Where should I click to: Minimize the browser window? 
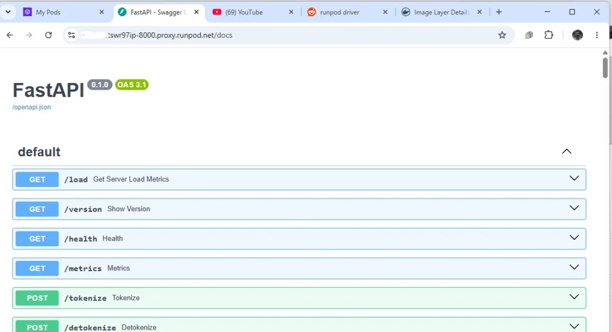click(547, 12)
